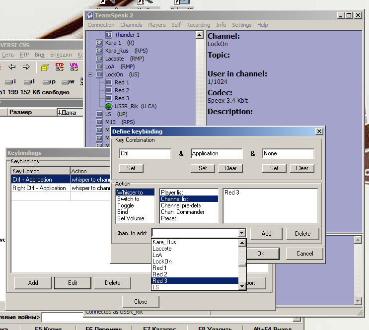Click the Red 3 subchannel icon in tree

pyautogui.click(x=109, y=98)
